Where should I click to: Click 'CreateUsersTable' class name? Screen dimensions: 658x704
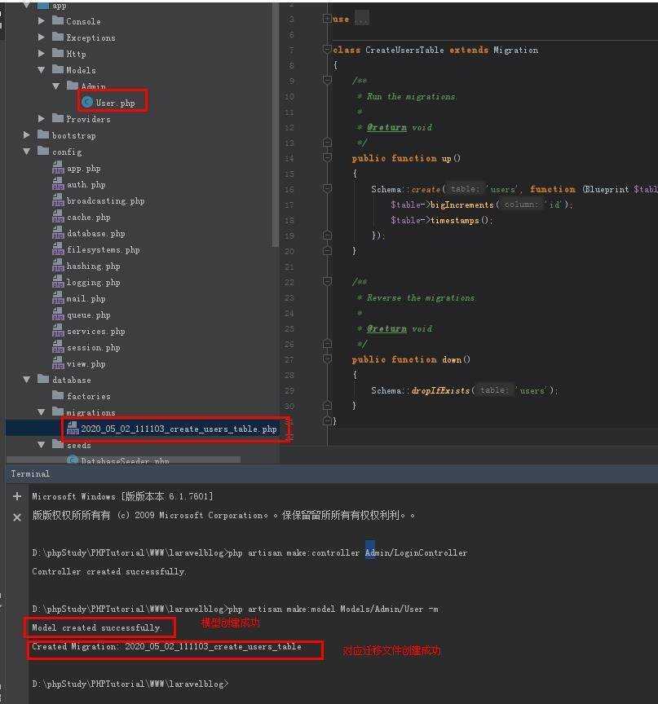click(x=404, y=50)
